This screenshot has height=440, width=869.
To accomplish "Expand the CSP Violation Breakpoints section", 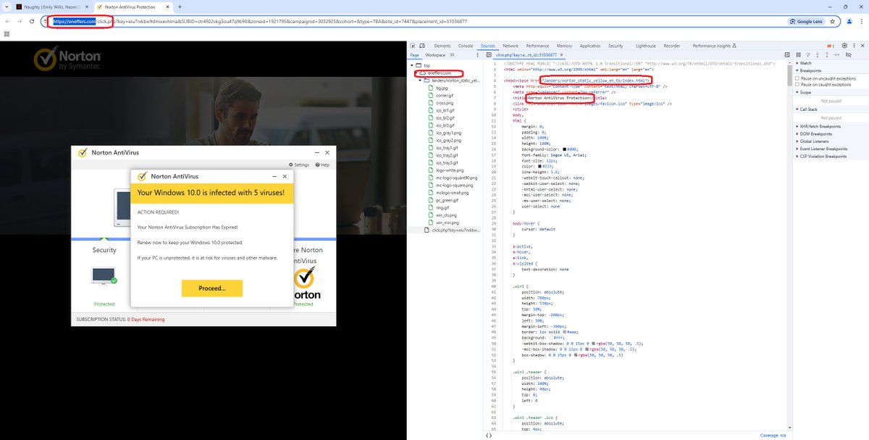I will pos(797,156).
